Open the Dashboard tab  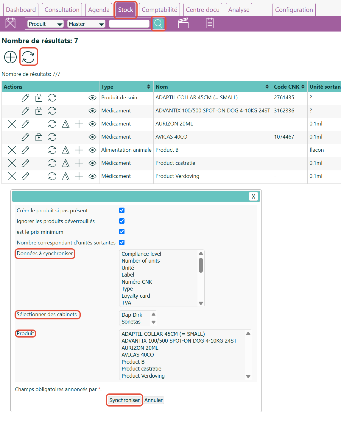pyautogui.click(x=21, y=10)
